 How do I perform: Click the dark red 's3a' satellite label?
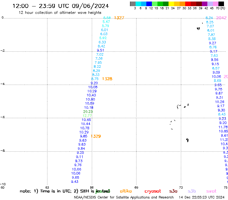173,191
